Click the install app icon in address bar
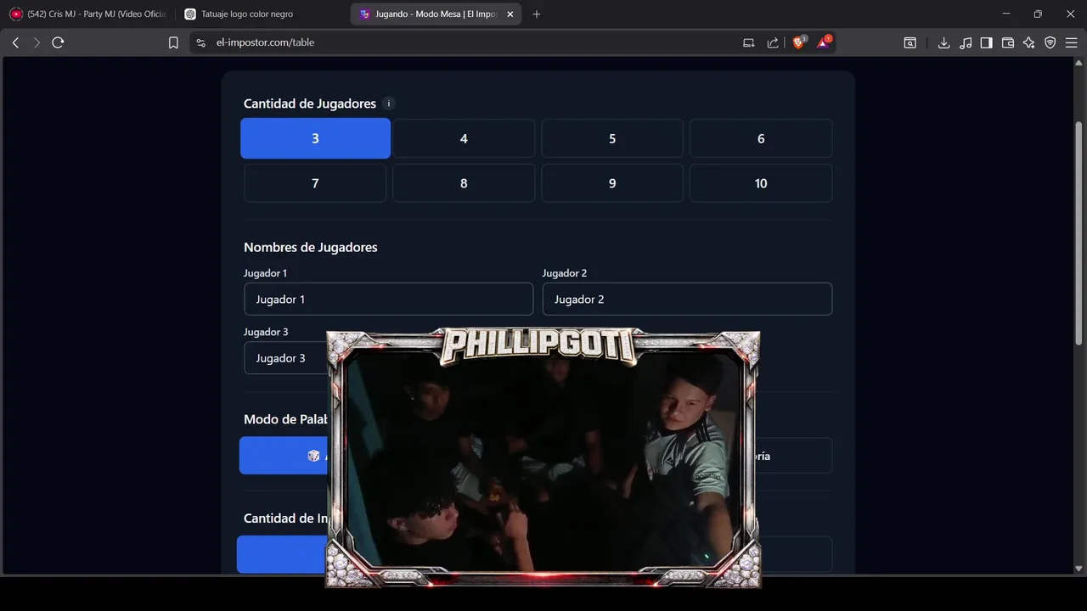Image resolution: width=1087 pixels, height=611 pixels. pos(748,42)
